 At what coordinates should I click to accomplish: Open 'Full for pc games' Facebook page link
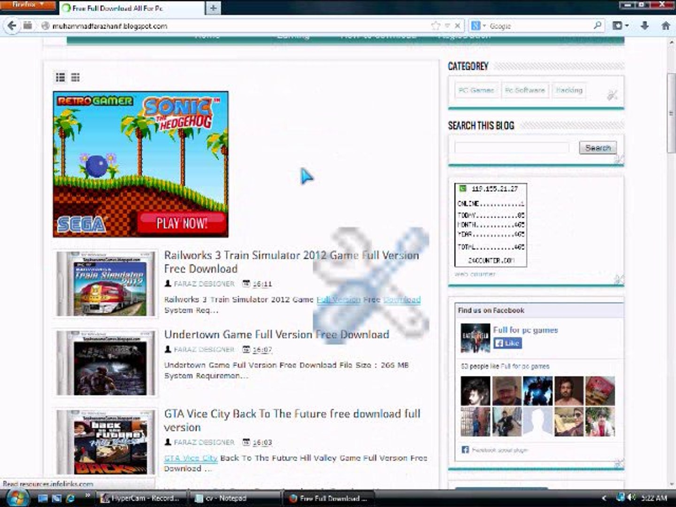coord(525,330)
